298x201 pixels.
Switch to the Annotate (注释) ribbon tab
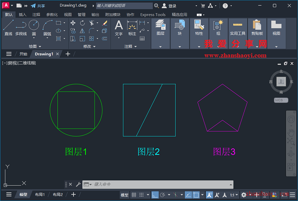pos(36,14)
